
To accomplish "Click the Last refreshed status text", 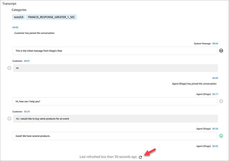I will 107,157.
